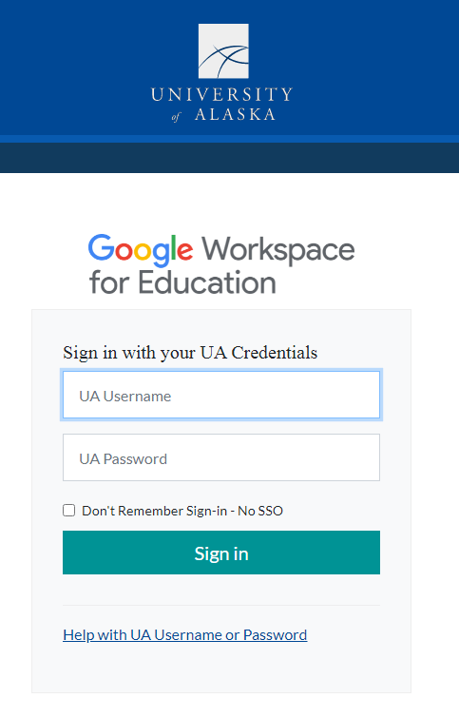This screenshot has height=718, width=459.
Task: Click the ALASKA wordmark text
Action: click(x=236, y=114)
